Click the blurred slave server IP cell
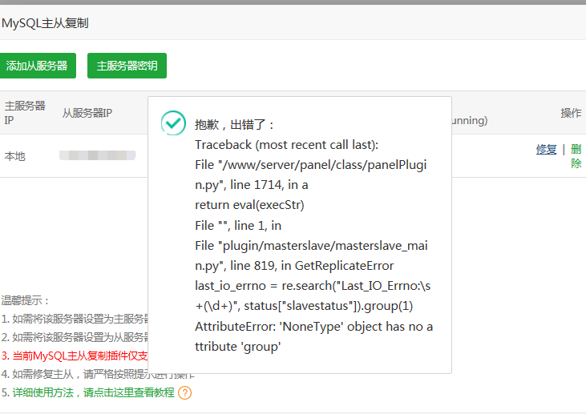This screenshot has width=586, height=414. (98, 155)
